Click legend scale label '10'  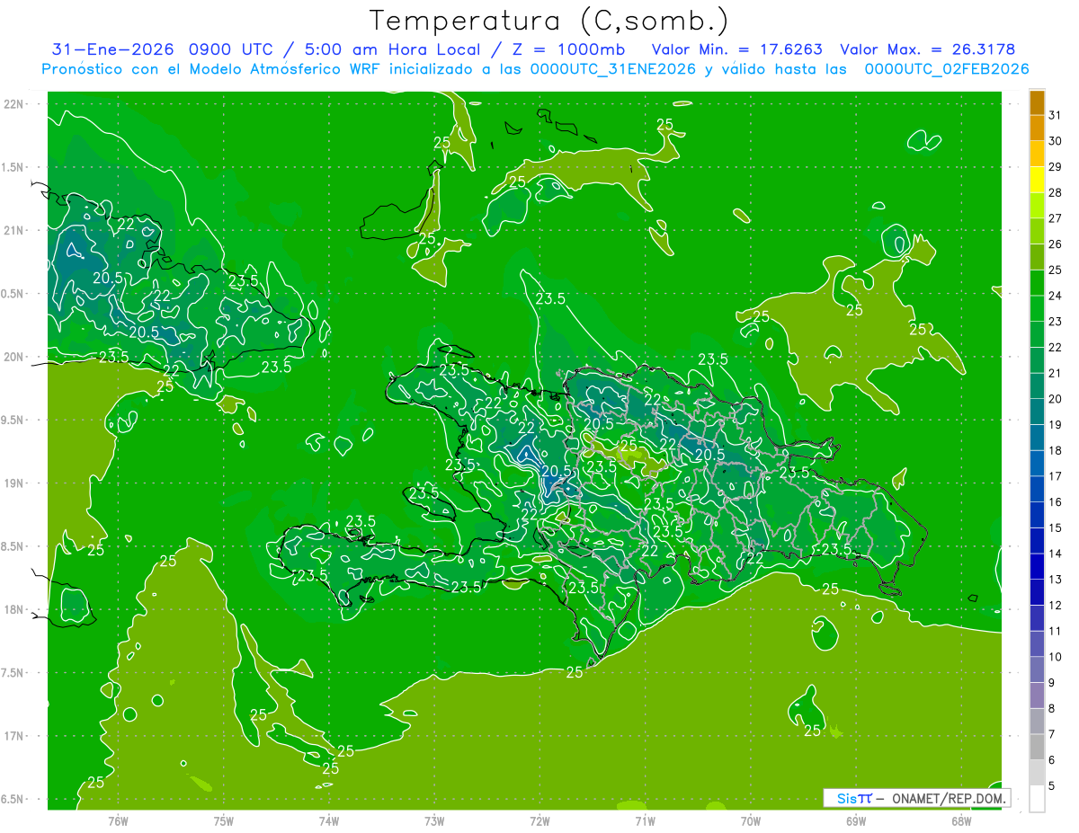[x=1056, y=657]
